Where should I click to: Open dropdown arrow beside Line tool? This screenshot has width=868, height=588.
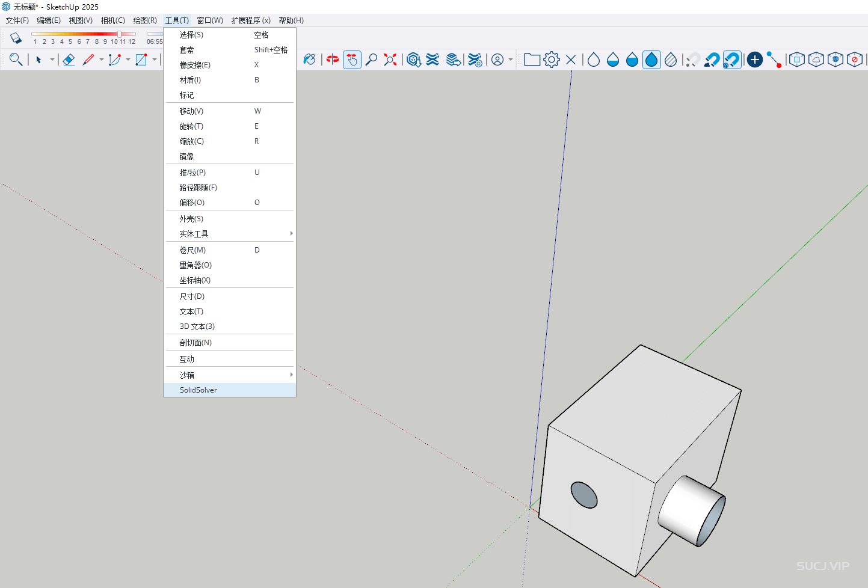click(101, 60)
